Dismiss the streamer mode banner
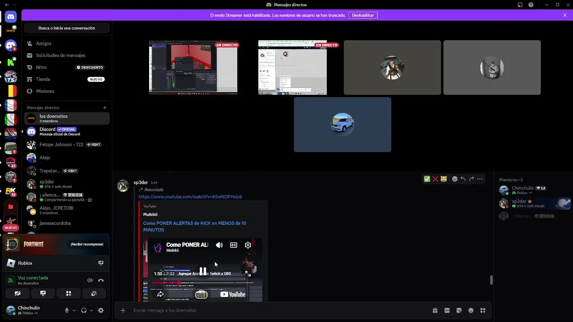This screenshot has height=322, width=573. [x=565, y=15]
